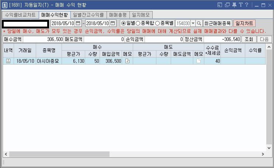Click the fee value 40 cell
274x168 pixels.
point(212,61)
